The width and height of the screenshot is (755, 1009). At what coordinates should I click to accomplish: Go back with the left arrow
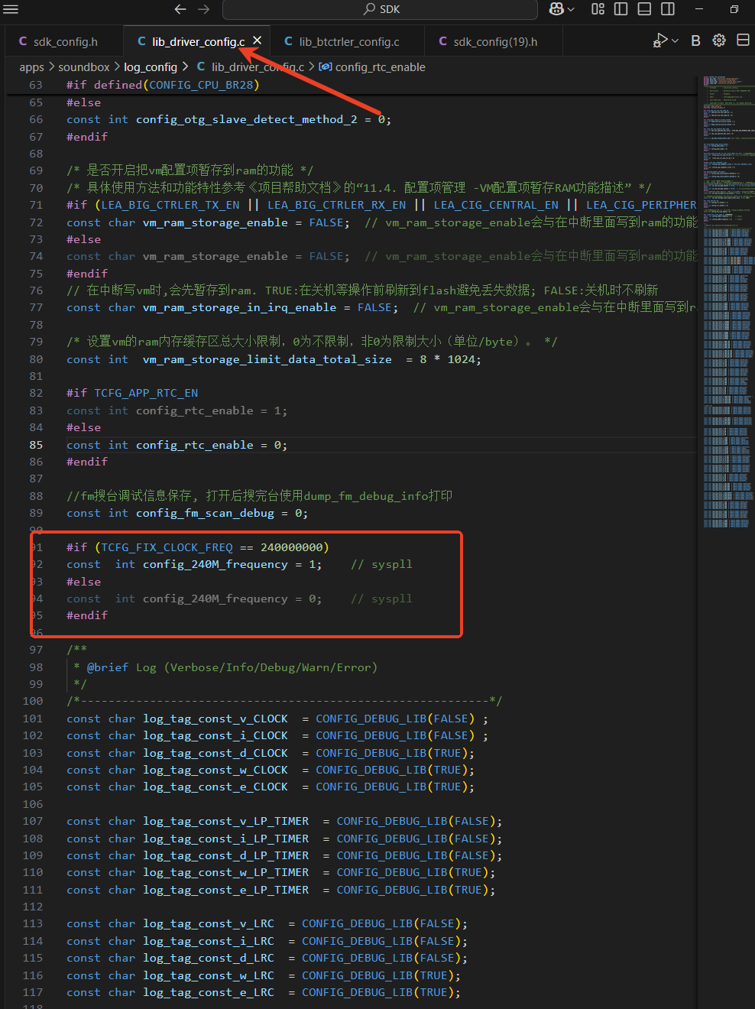[x=180, y=9]
